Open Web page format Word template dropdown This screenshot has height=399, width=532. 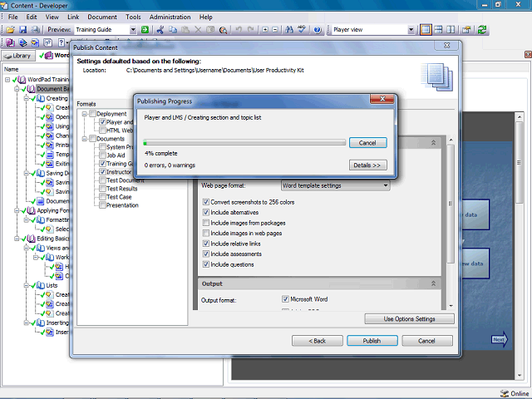point(335,185)
